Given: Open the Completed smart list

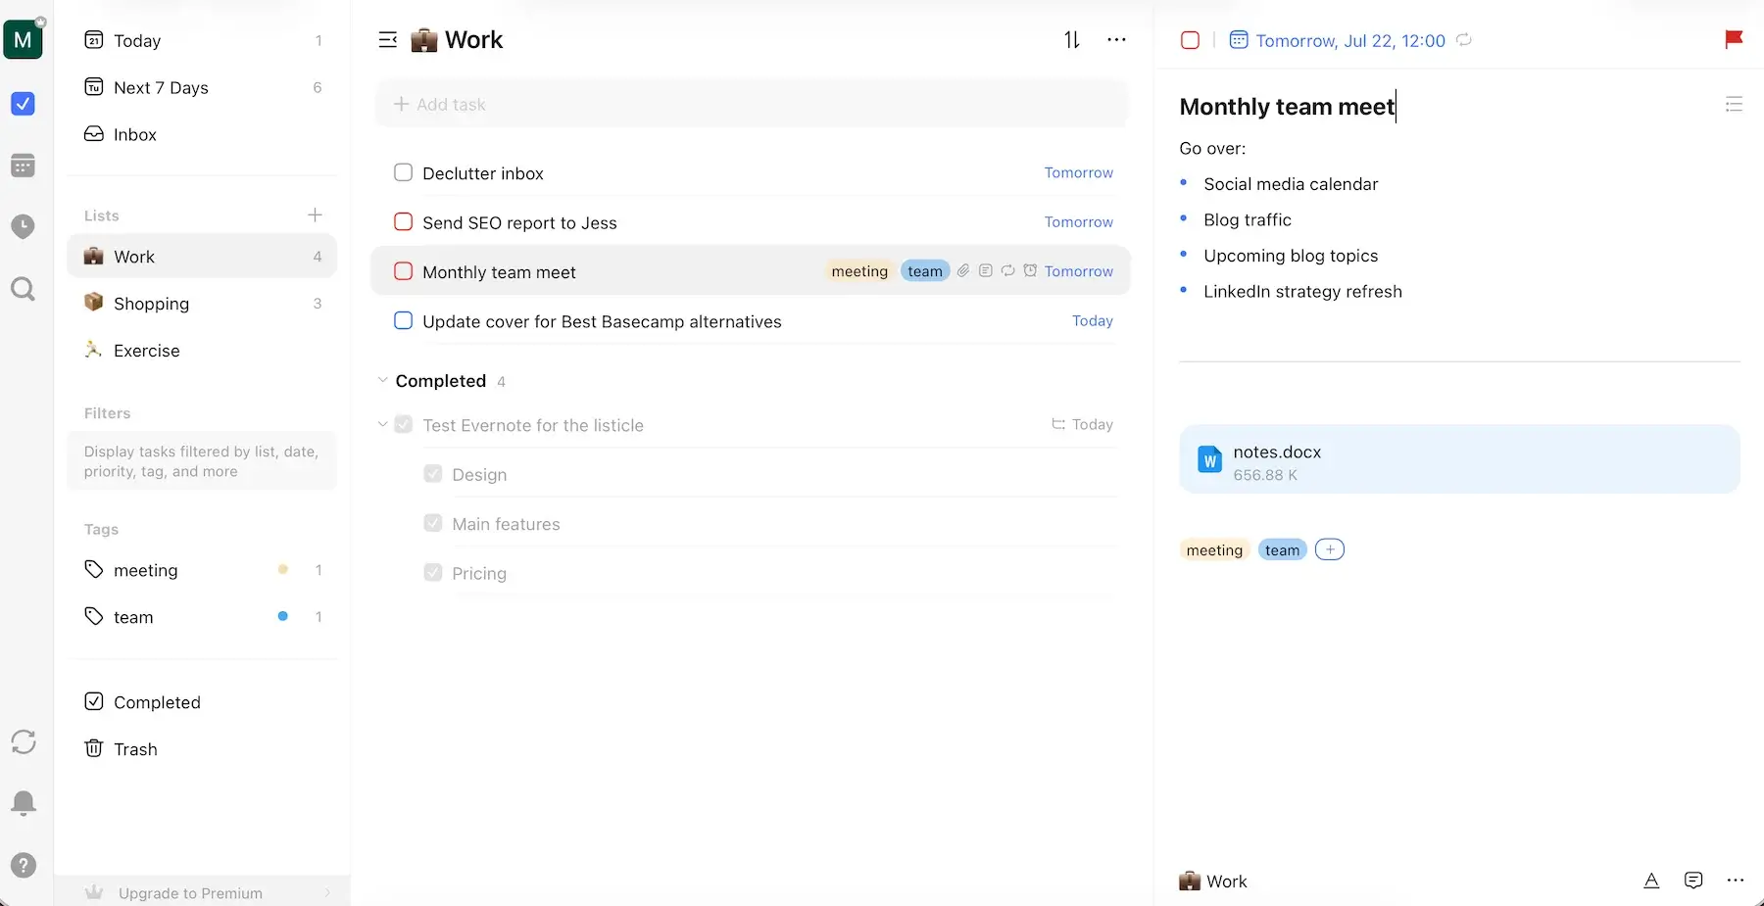Looking at the screenshot, I should coord(203,702).
